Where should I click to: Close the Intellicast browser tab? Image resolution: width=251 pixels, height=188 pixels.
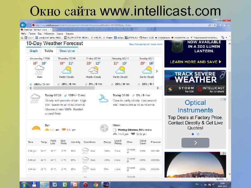tap(51, 30)
